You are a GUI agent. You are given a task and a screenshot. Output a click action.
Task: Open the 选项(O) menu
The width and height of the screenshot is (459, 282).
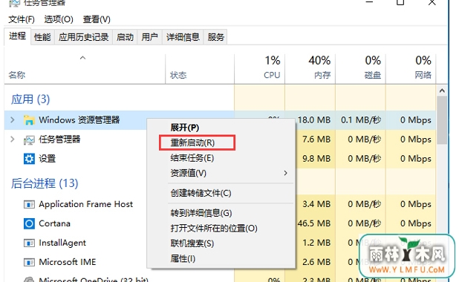59,19
